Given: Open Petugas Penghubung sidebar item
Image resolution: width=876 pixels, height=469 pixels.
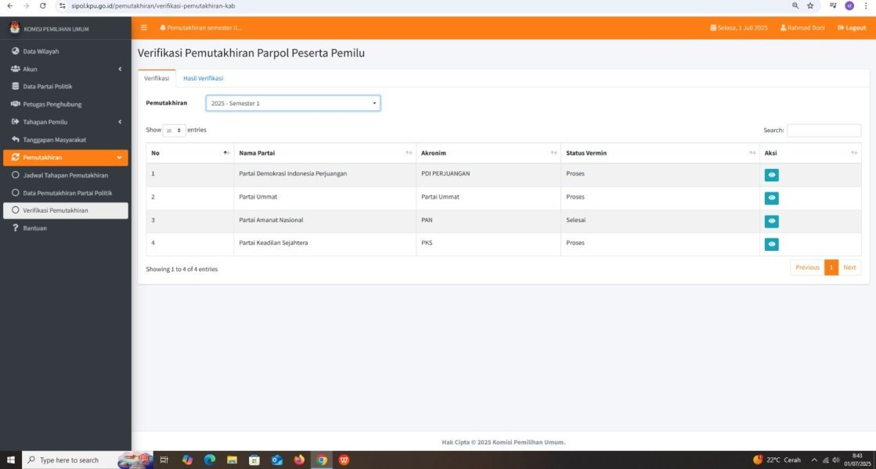Looking at the screenshot, I should pos(52,104).
